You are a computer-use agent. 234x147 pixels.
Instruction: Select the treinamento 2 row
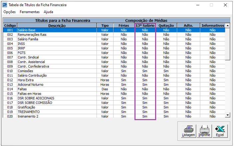[x=114, y=116]
